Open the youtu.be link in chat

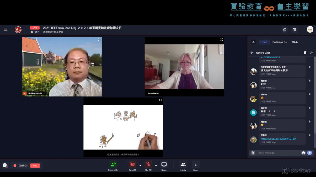[x=278, y=139]
